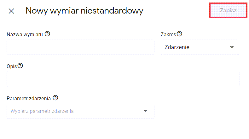This screenshot has width=249, height=139.
Task: Click the arrow in Zakres dropdown
Action: [x=232, y=47]
